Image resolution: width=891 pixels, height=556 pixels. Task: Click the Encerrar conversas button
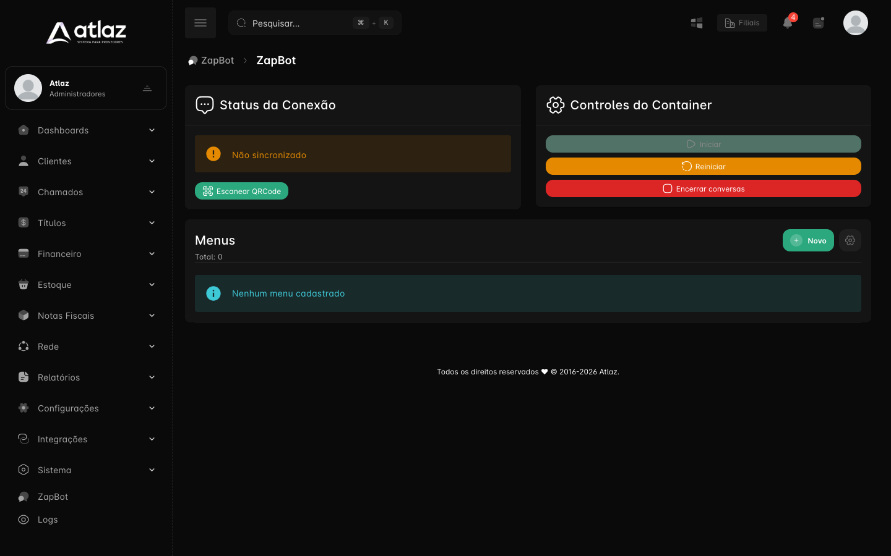[x=704, y=188]
